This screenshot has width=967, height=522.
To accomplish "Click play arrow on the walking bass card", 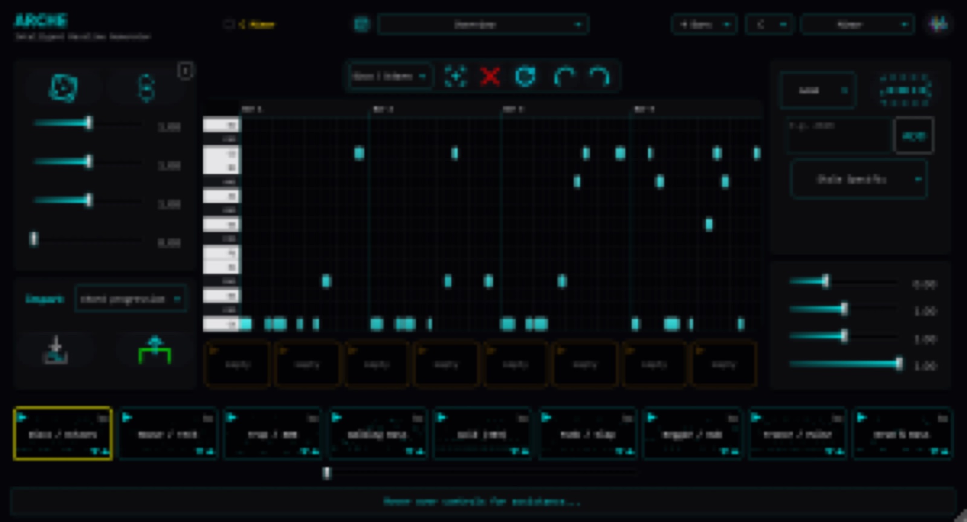I will 337,417.
